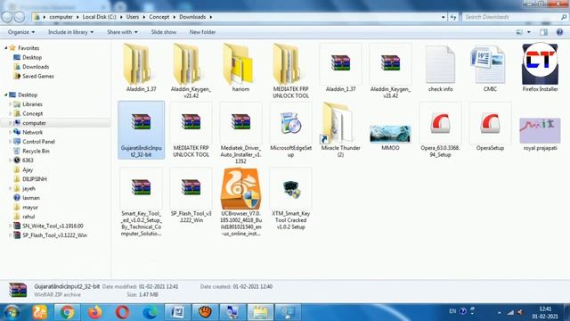Create a New folder

[x=202, y=32]
